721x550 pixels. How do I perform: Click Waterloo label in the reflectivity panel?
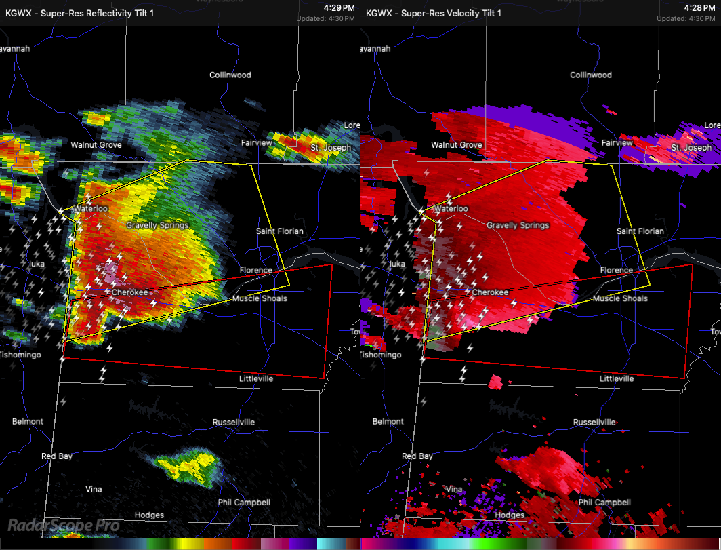91,208
